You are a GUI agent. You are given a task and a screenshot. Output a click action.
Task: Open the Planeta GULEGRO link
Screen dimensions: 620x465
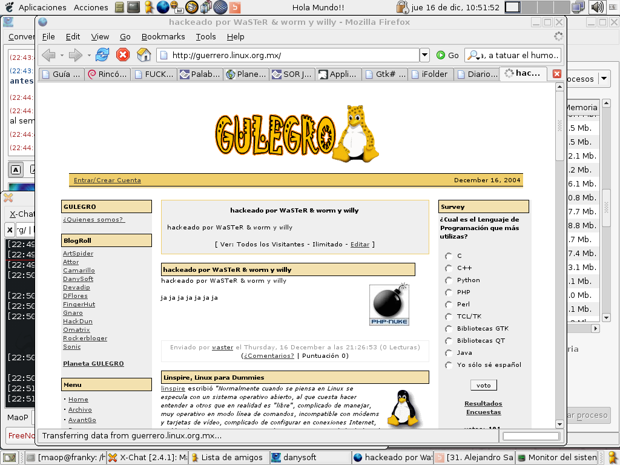93,364
